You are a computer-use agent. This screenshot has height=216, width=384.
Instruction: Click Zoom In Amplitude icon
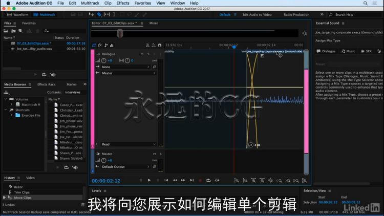tap(237, 181)
